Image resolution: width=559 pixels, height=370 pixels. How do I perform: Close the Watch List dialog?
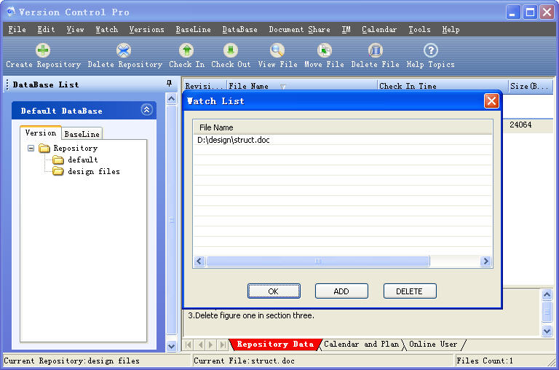tap(491, 101)
